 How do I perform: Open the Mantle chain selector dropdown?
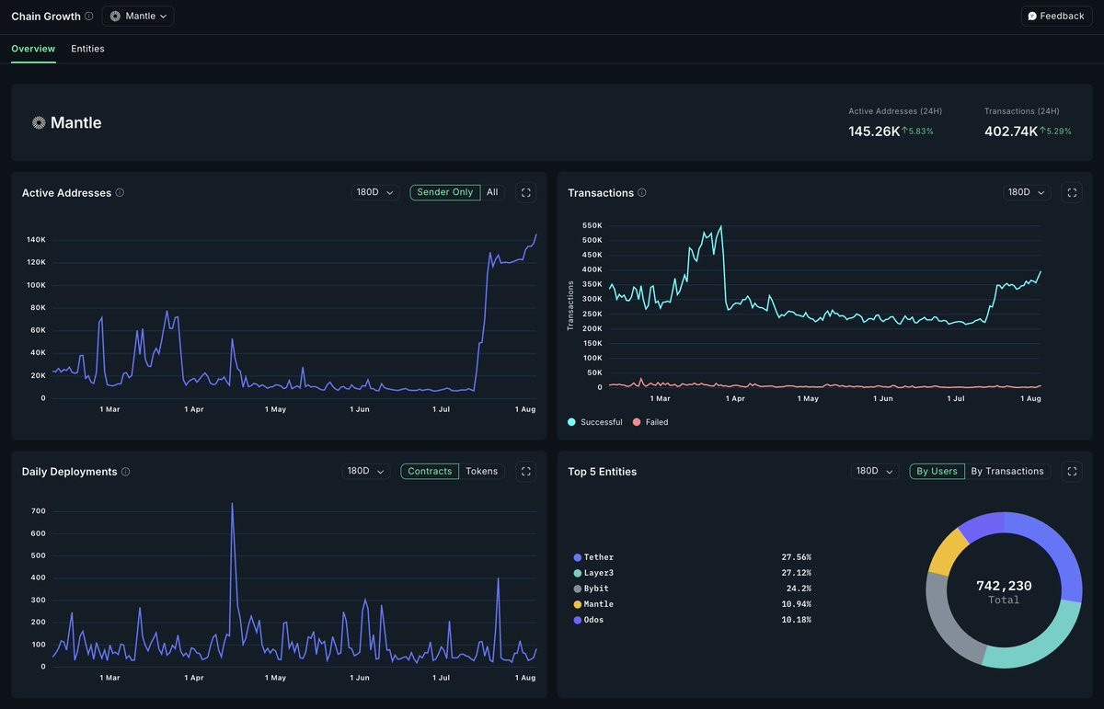pos(138,16)
